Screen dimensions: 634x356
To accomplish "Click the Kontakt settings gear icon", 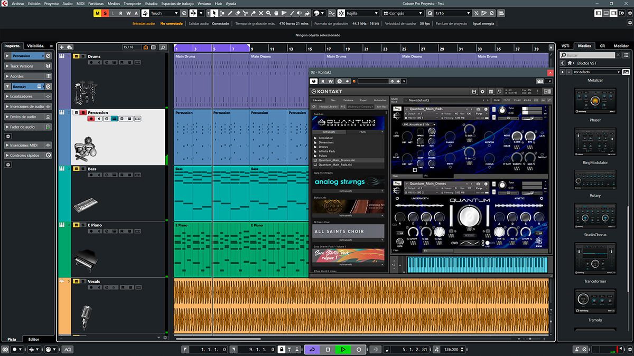I will (482, 92).
